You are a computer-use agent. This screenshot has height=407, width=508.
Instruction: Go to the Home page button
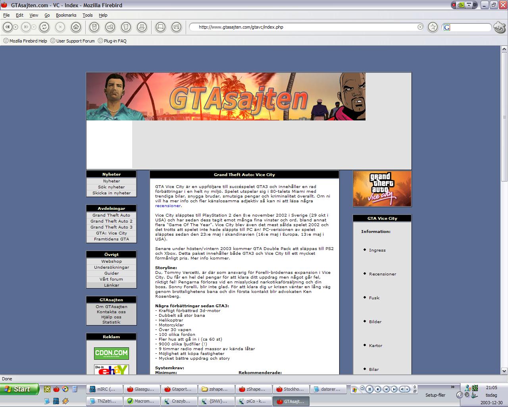click(76, 27)
